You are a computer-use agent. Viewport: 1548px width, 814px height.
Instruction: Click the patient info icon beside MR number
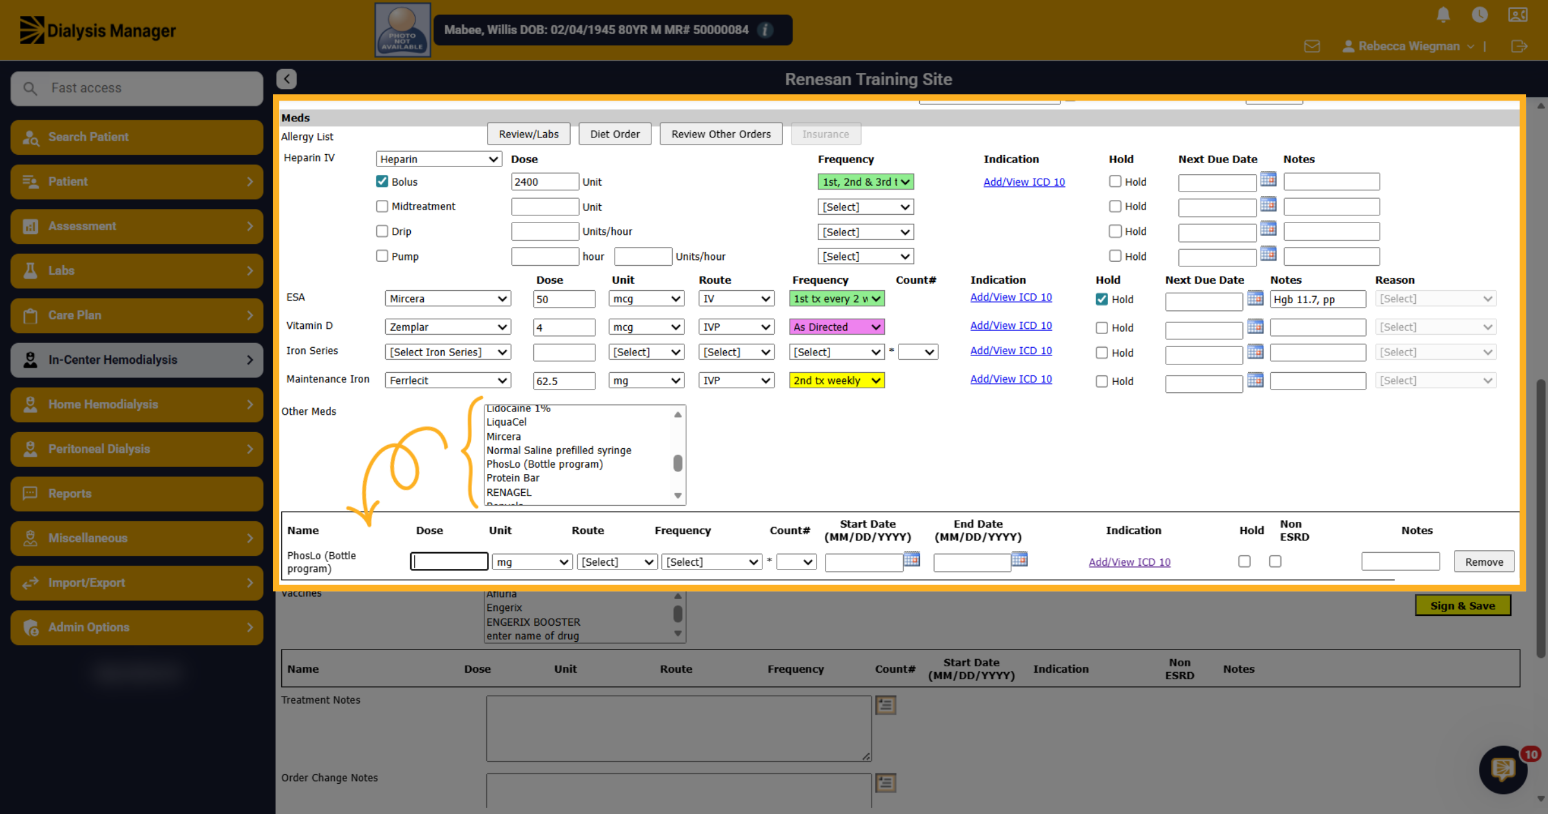(765, 30)
